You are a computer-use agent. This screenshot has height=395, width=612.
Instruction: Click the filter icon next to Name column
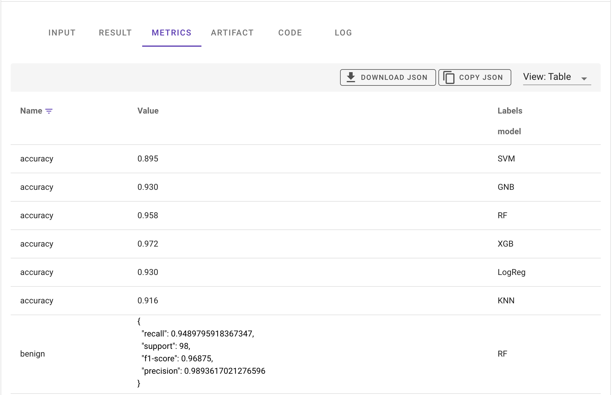(49, 111)
